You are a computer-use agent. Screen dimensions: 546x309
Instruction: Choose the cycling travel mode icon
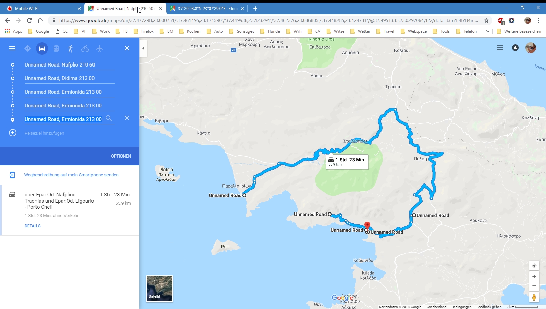click(x=85, y=48)
